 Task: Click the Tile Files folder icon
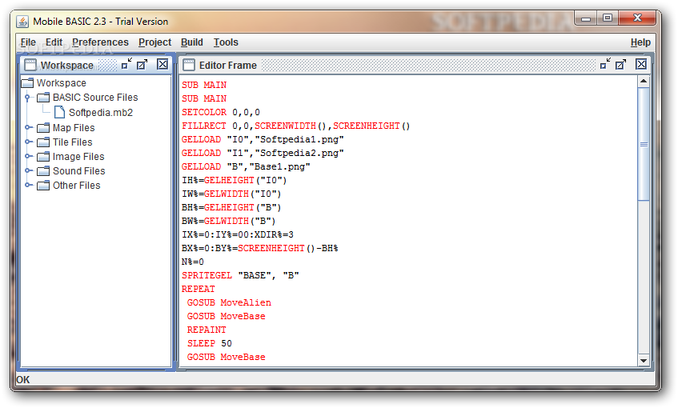[x=43, y=142]
